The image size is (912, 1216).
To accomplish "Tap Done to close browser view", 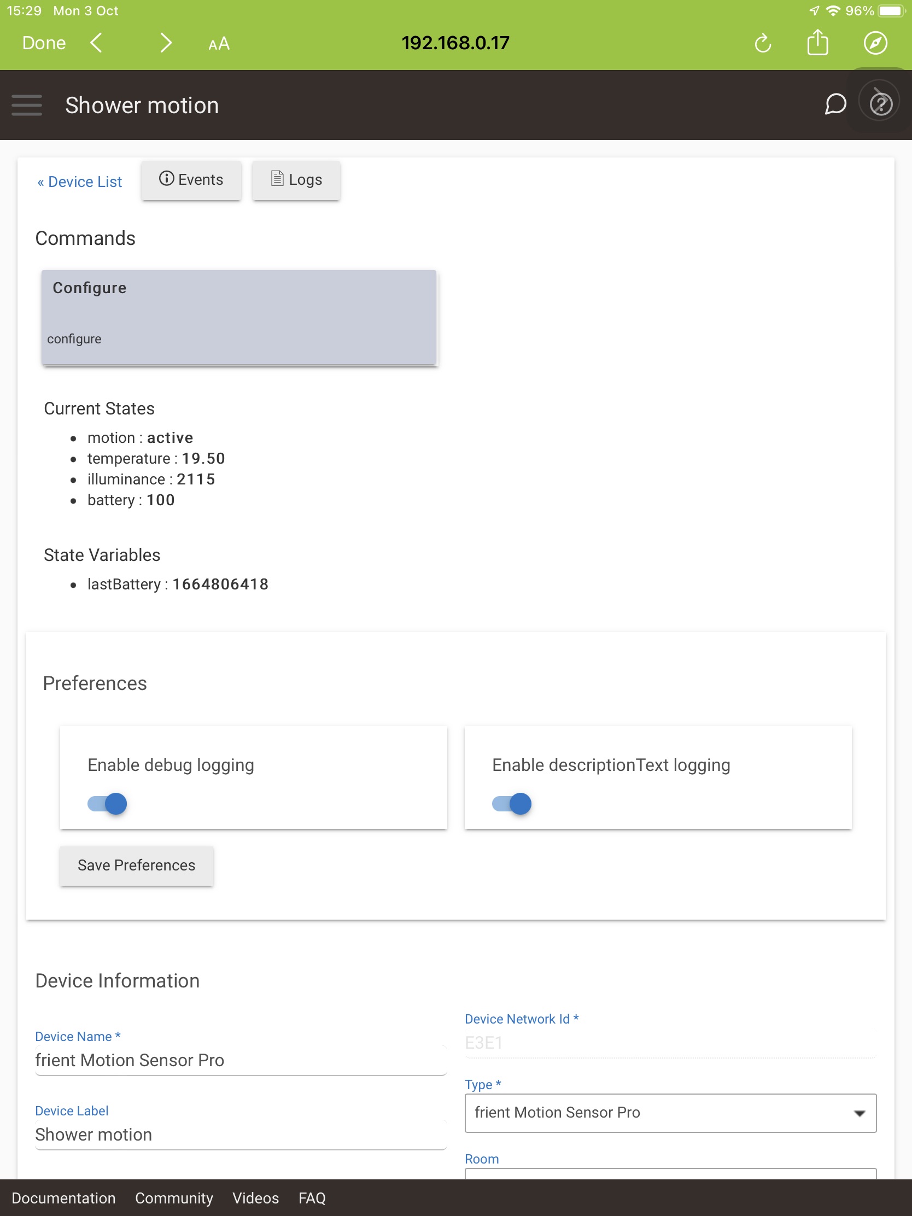I will (44, 43).
